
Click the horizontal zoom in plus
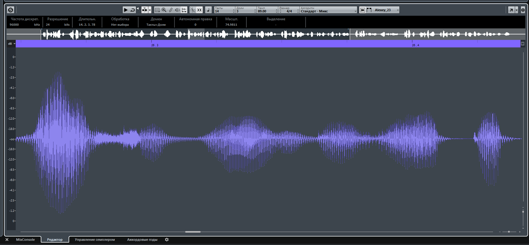coord(519,232)
